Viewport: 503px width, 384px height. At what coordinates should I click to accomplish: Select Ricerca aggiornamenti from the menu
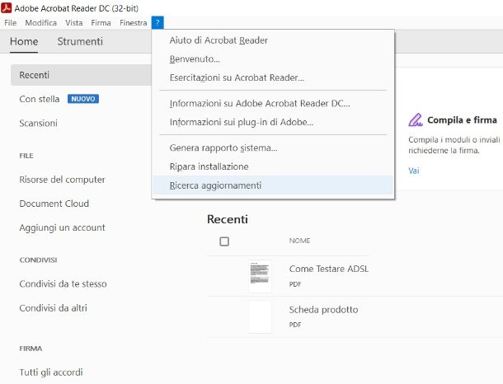point(215,185)
